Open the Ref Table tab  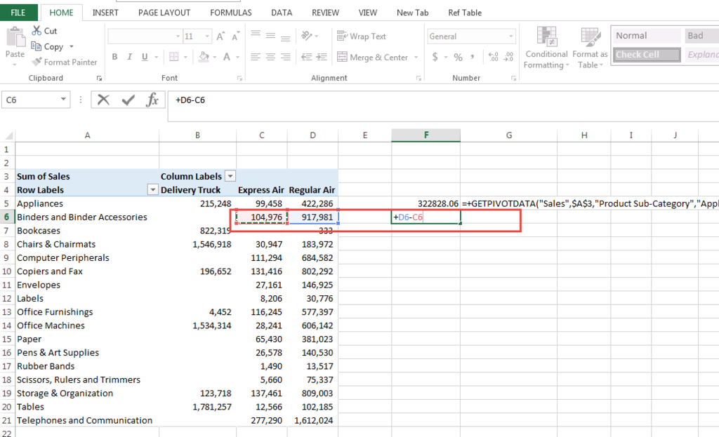465,13
